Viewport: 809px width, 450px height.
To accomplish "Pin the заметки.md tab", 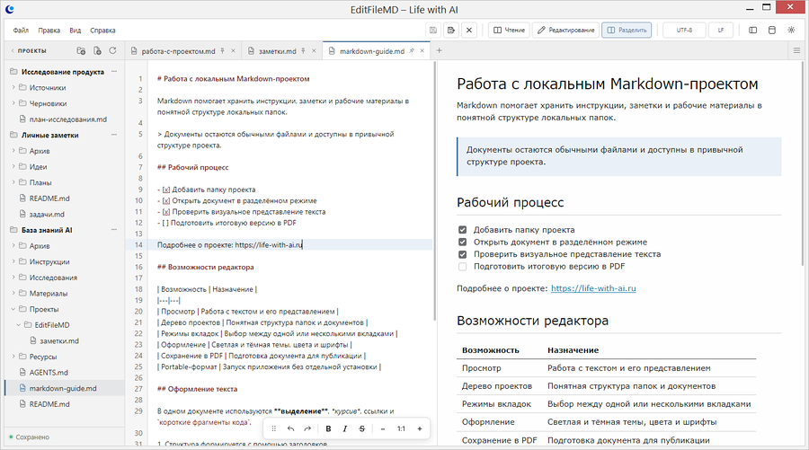I will pyautogui.click(x=304, y=51).
